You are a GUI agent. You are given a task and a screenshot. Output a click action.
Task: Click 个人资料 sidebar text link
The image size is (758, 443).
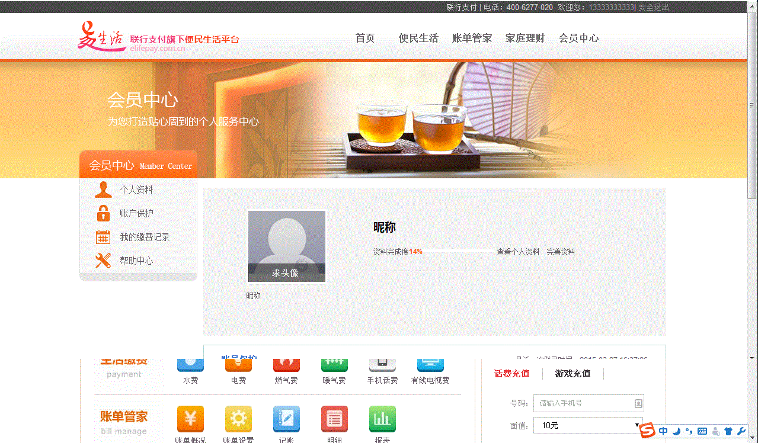[136, 190]
